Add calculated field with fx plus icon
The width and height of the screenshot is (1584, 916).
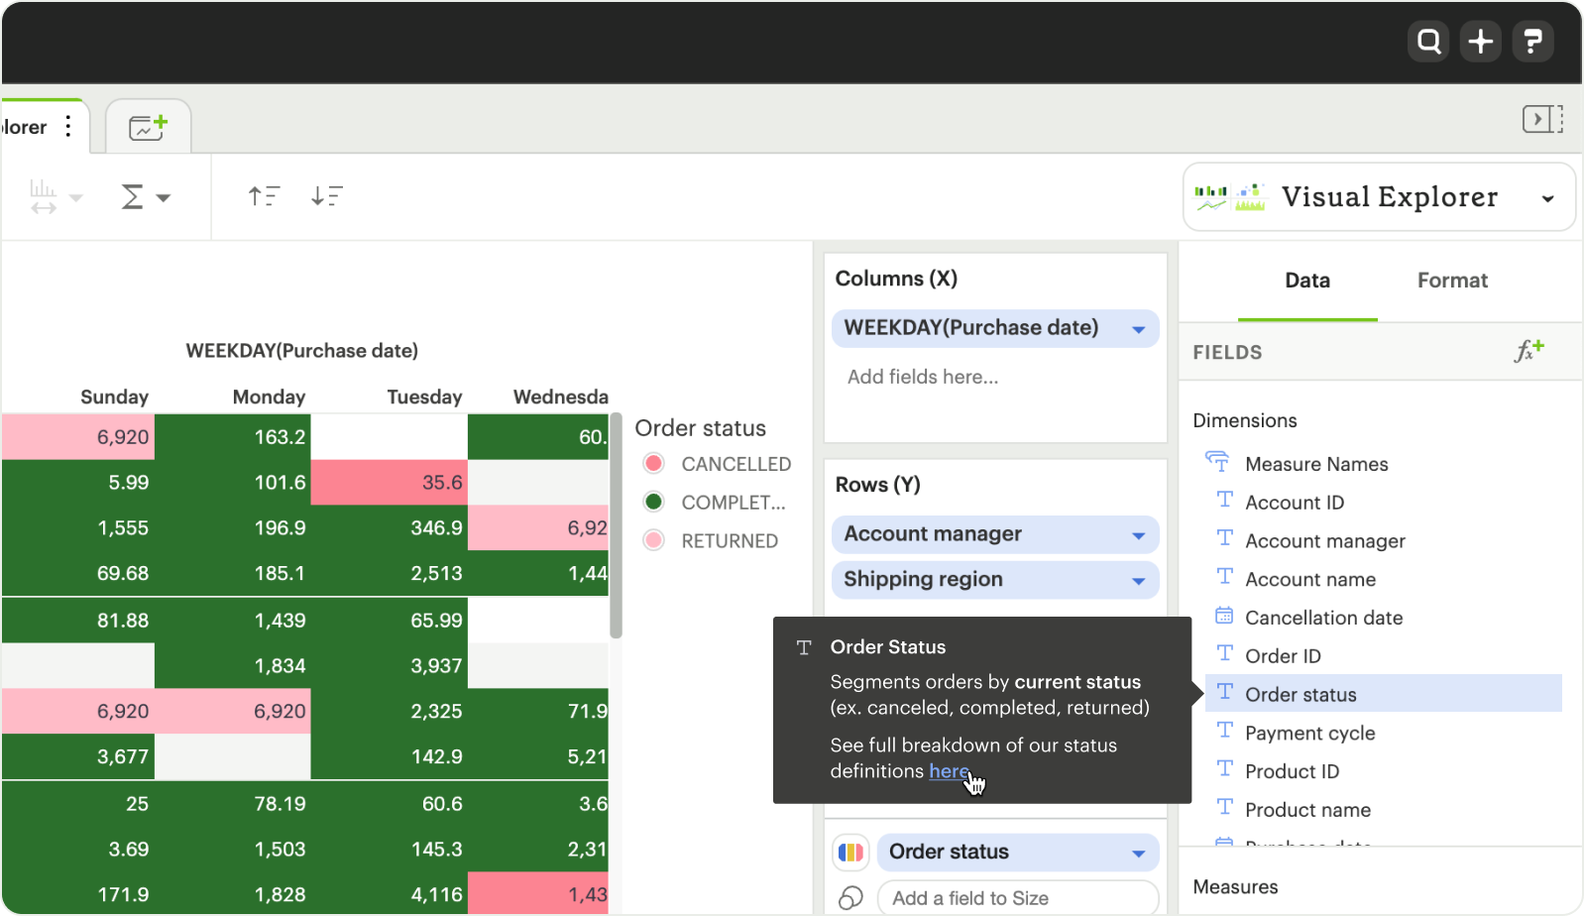pos(1528,351)
